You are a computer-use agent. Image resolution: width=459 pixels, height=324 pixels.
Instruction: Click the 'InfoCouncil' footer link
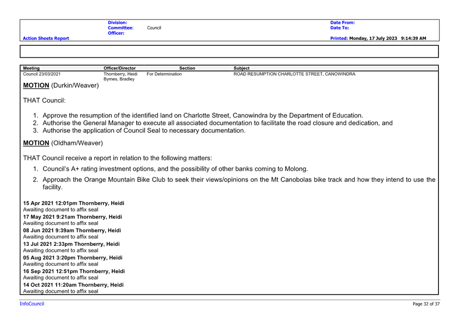pyautogui.click(x=32, y=304)
